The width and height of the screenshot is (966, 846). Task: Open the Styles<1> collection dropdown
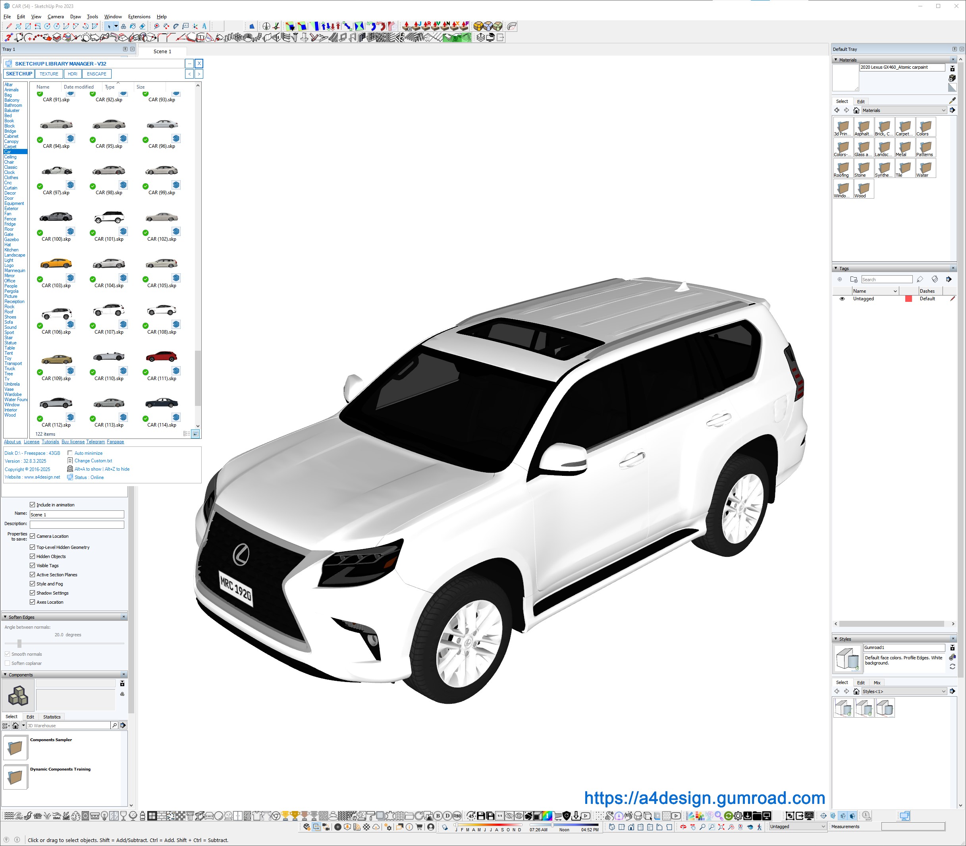[943, 691]
